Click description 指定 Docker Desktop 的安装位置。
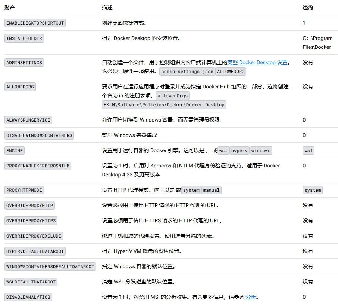Screen dimensions: 338x304 pyautogui.click(x=141, y=38)
